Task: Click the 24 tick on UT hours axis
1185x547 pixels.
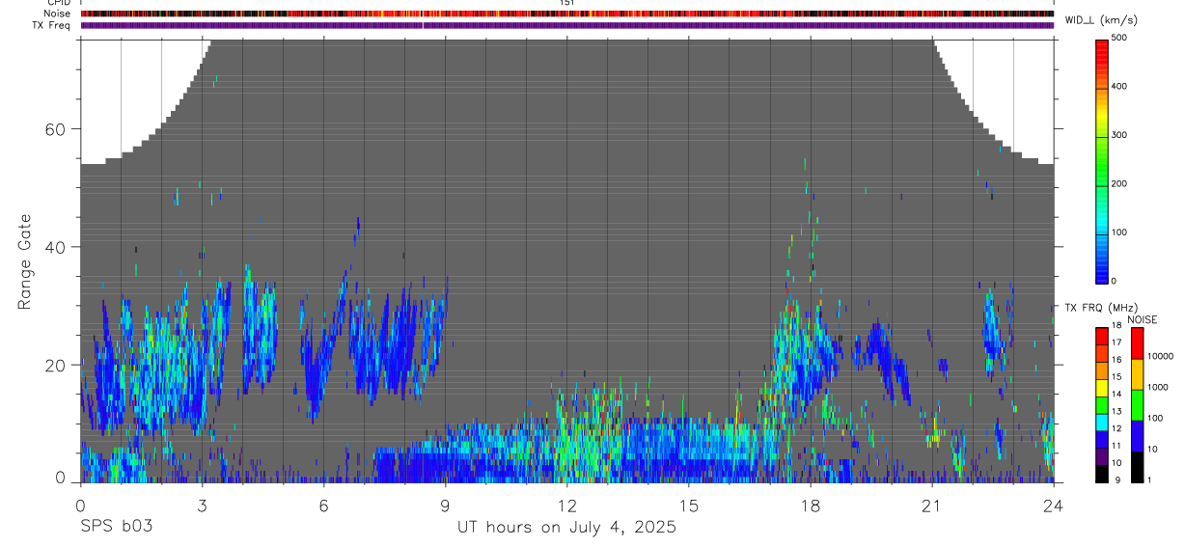Action: click(1054, 505)
